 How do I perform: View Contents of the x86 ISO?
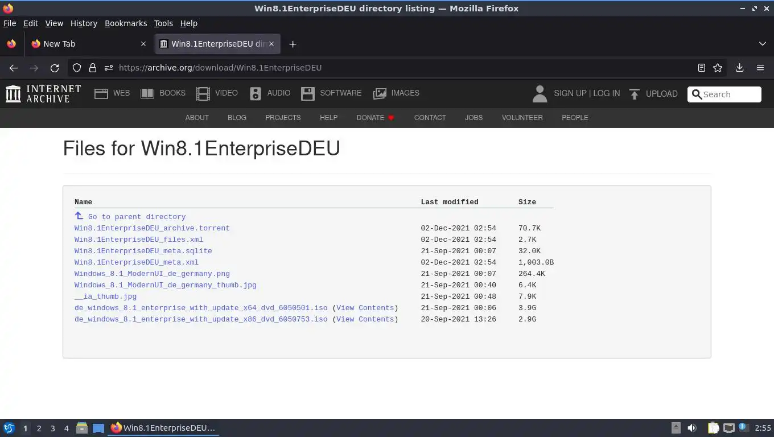click(365, 319)
